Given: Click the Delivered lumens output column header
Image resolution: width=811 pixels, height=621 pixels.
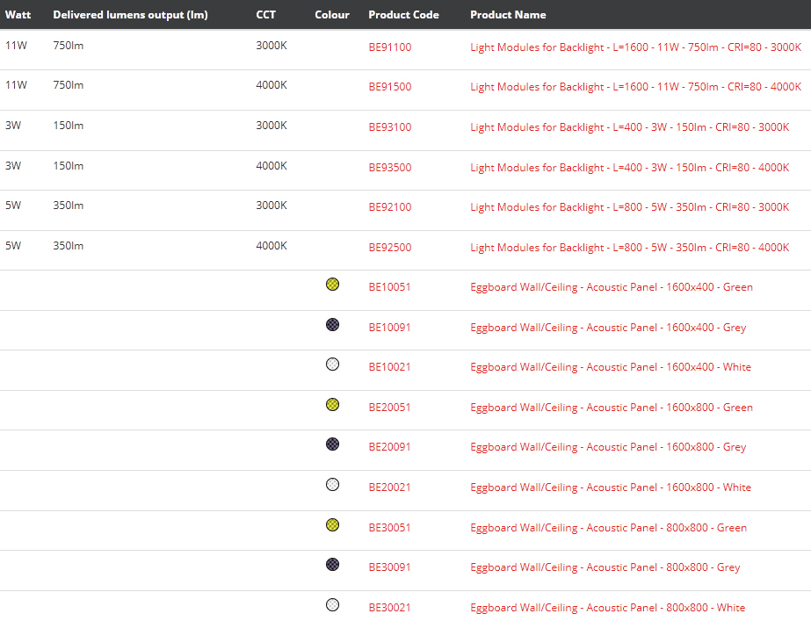Looking at the screenshot, I should (130, 15).
